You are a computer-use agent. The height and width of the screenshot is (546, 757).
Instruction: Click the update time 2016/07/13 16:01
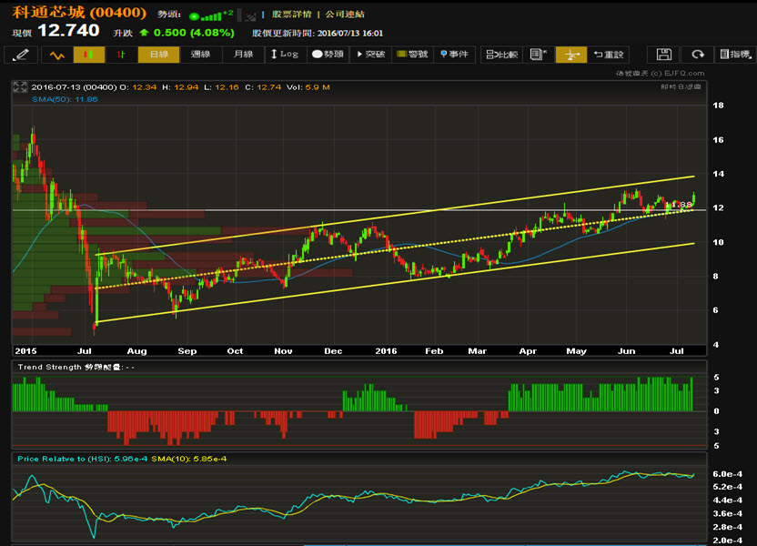350,34
